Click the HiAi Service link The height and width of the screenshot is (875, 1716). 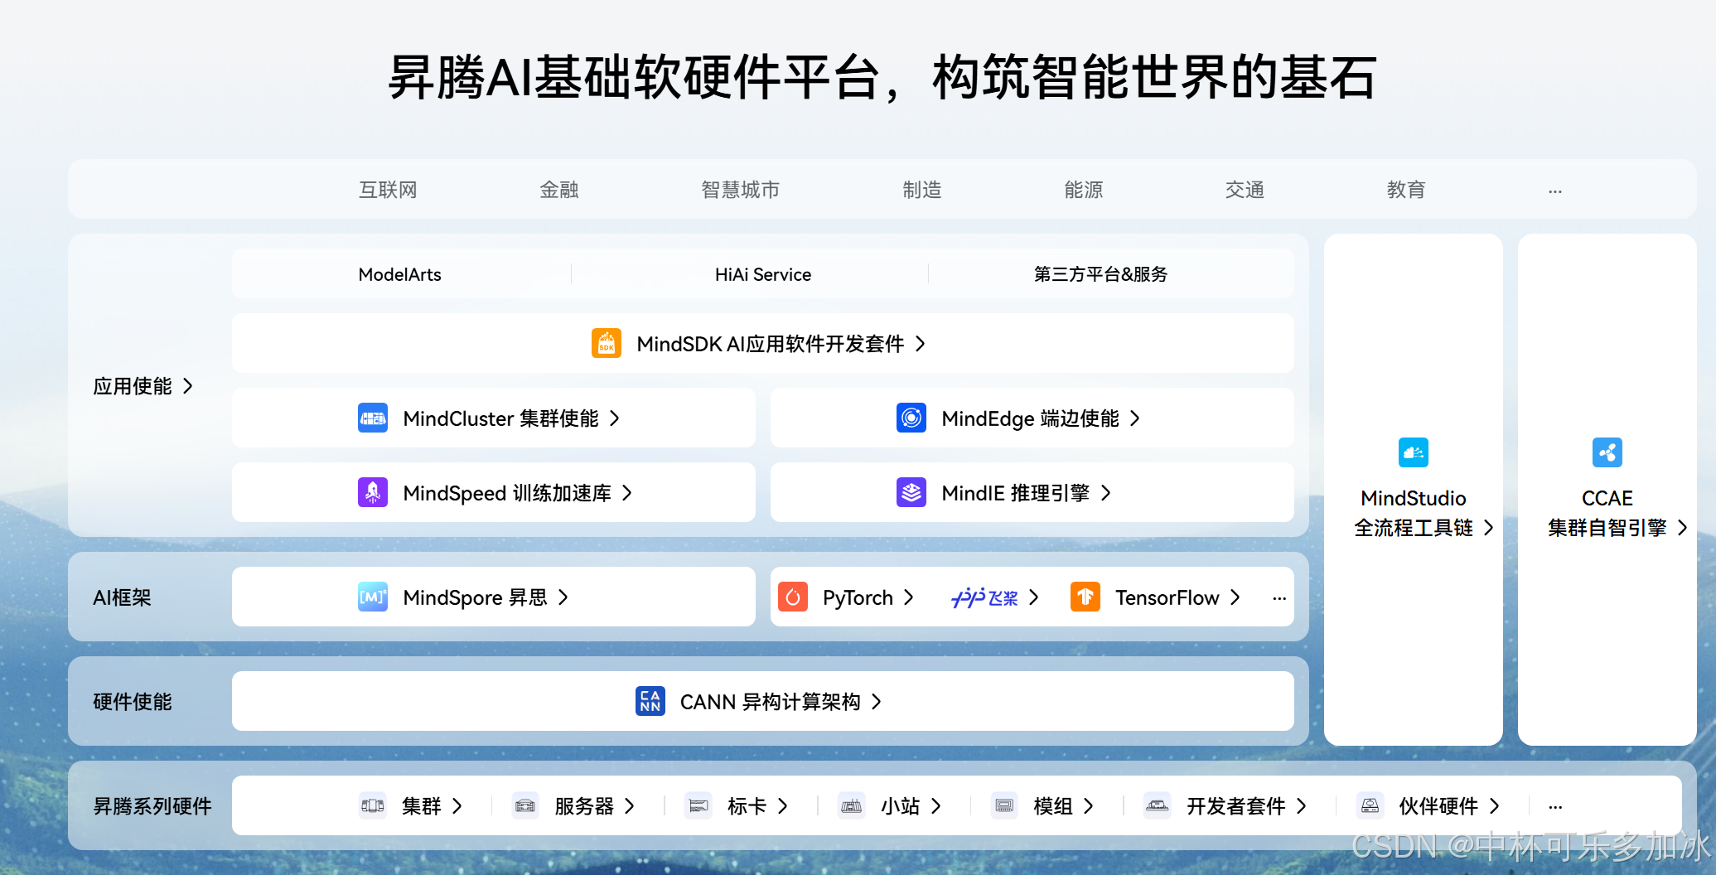762,273
